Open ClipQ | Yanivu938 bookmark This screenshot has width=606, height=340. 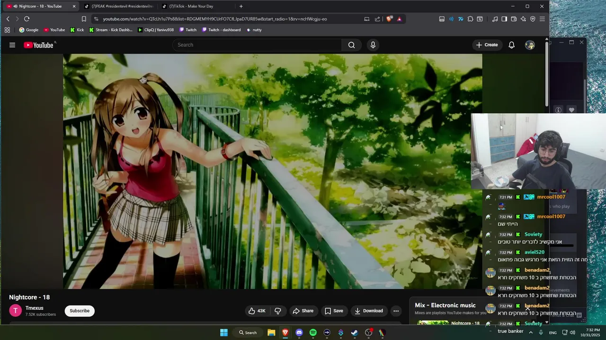[156, 30]
